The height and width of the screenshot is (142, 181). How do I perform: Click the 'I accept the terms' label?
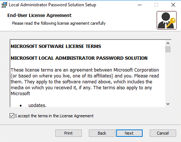[54, 116]
